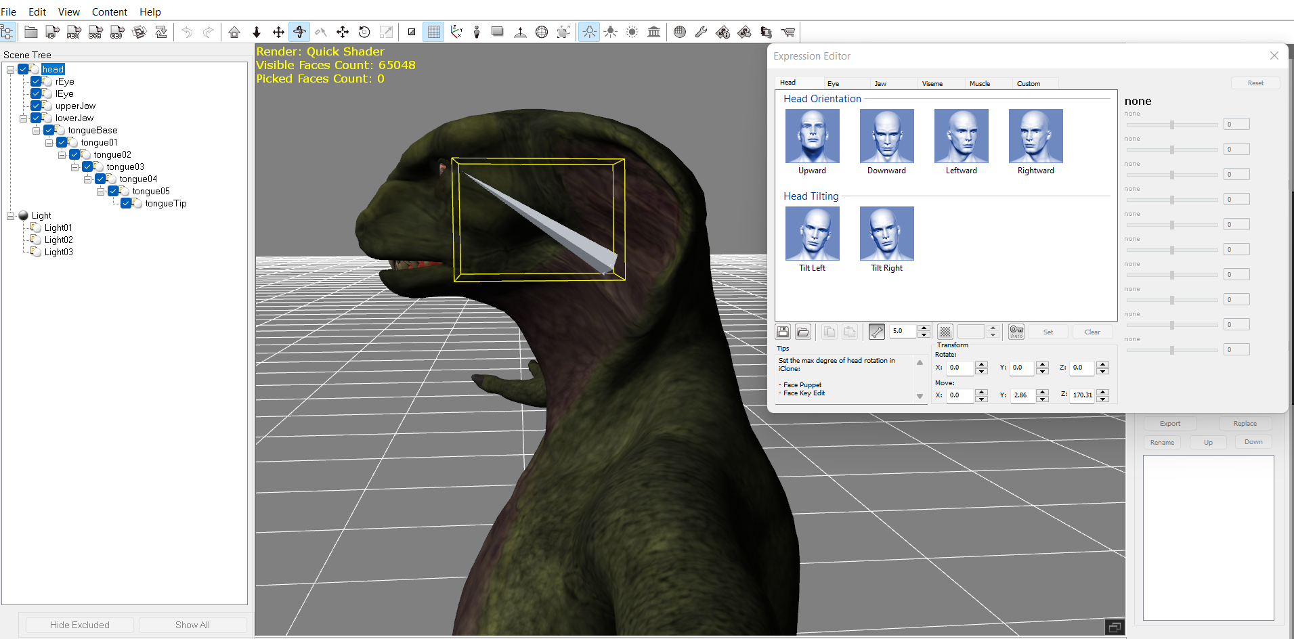The image size is (1294, 639).
Task: Adjust the first none slider
Action: coord(1171,125)
